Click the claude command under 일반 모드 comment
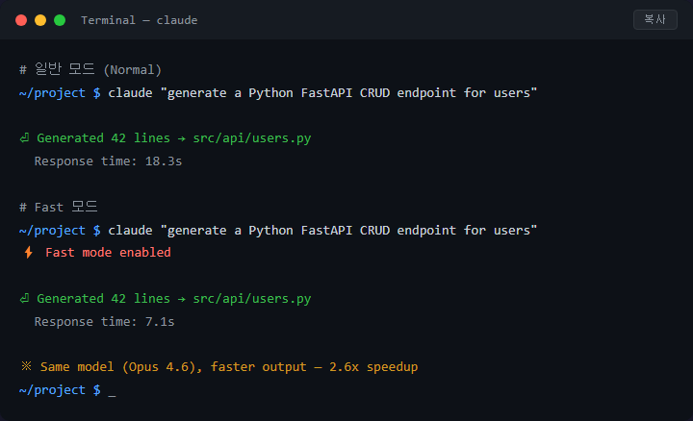Viewport: 693px width, 421px height. coord(322,92)
